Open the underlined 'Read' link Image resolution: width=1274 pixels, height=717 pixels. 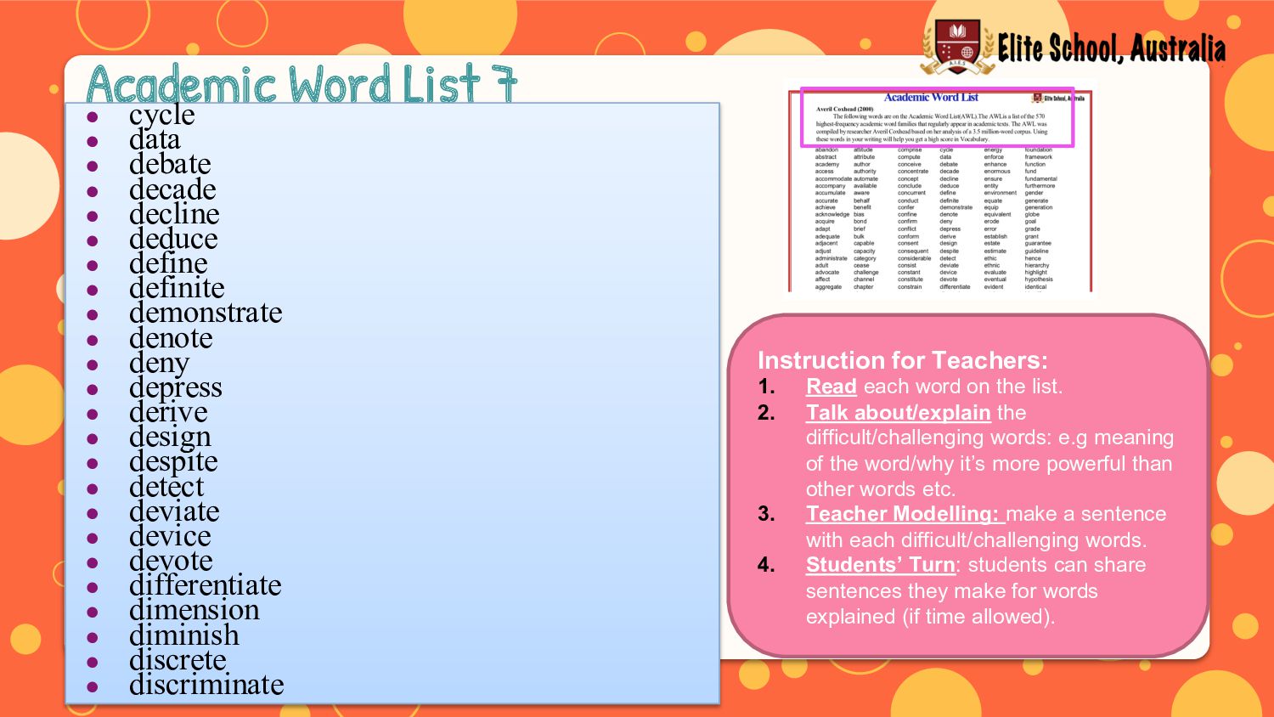831,387
